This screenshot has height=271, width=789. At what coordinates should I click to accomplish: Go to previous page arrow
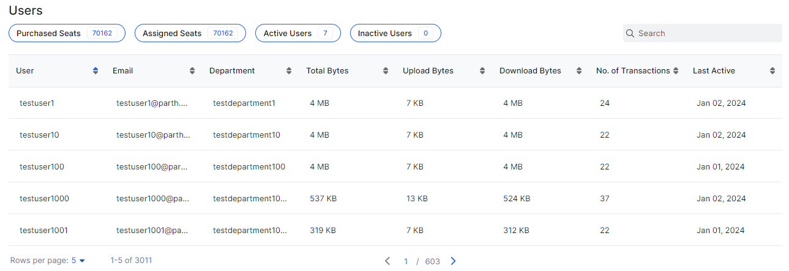(387, 261)
